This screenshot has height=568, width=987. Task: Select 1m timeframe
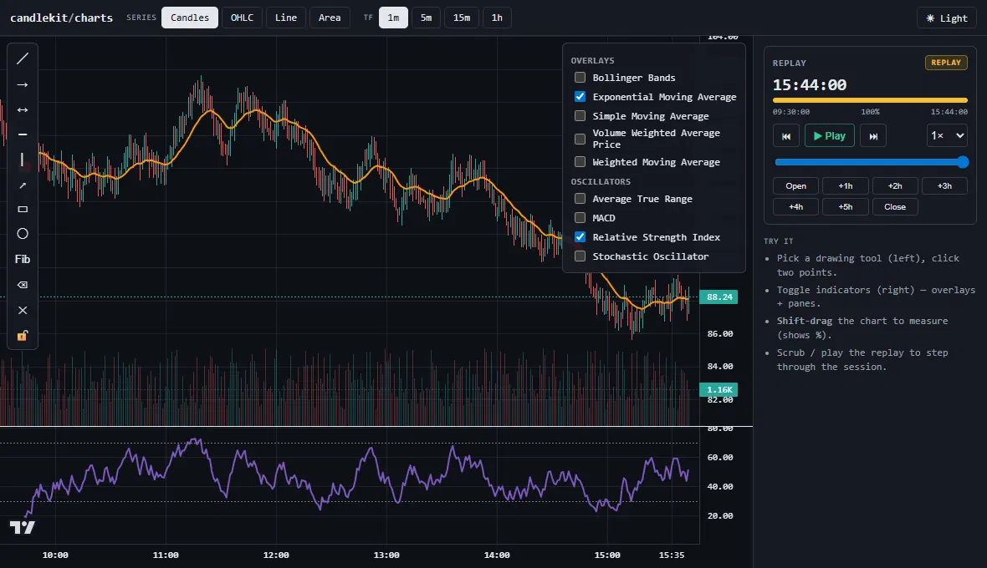[x=393, y=18]
